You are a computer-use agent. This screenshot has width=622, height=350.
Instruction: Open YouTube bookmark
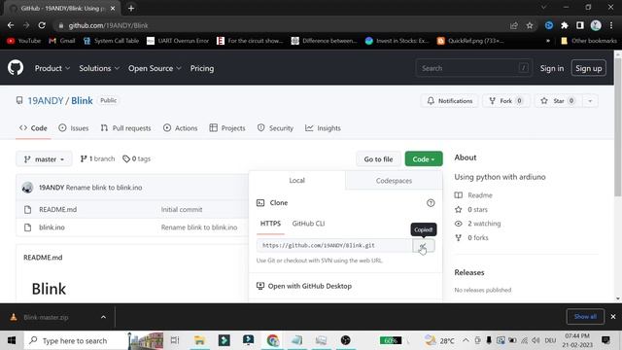(x=23, y=41)
